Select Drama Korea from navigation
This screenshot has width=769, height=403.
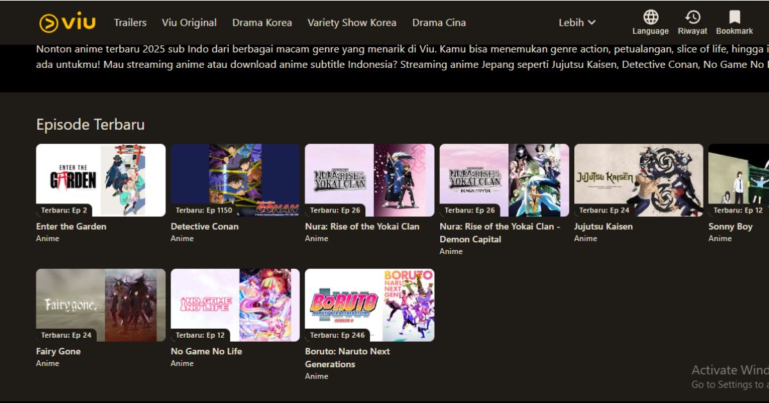262,22
